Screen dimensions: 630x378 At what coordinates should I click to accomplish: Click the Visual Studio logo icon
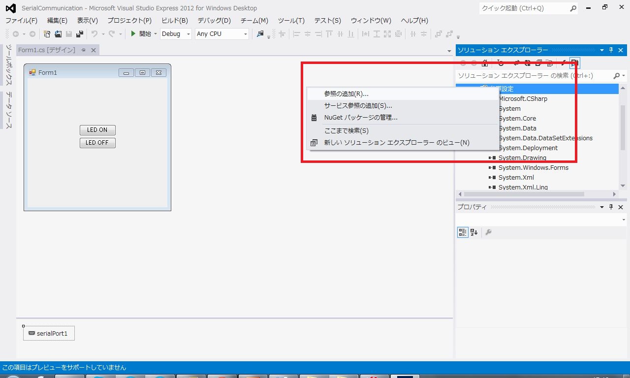pos(10,8)
